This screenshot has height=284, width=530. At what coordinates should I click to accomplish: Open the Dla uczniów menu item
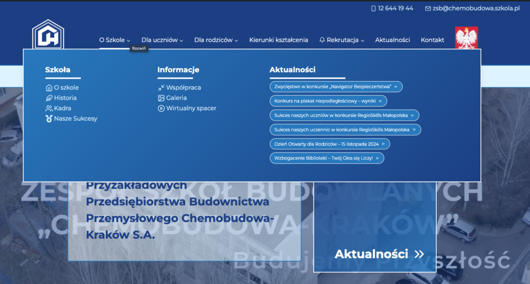tap(159, 40)
